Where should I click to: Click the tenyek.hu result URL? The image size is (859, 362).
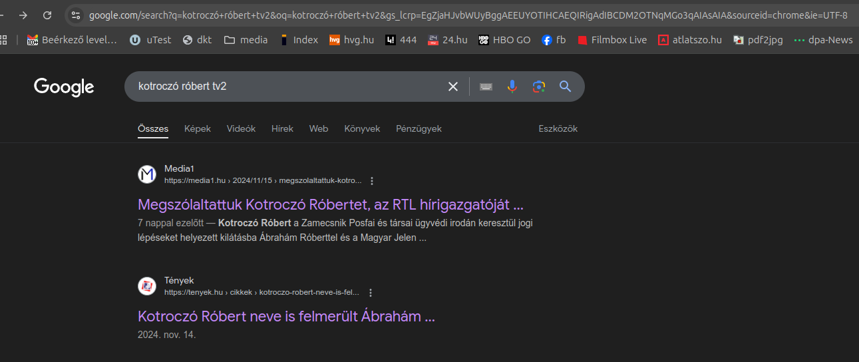[261, 292]
